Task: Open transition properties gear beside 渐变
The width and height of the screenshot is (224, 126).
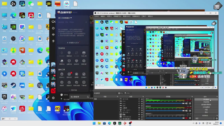Action: pyautogui.click(x=217, y=118)
